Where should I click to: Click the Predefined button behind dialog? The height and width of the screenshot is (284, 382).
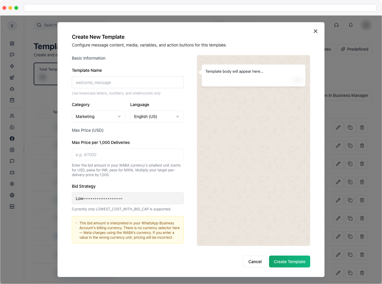click(355, 49)
